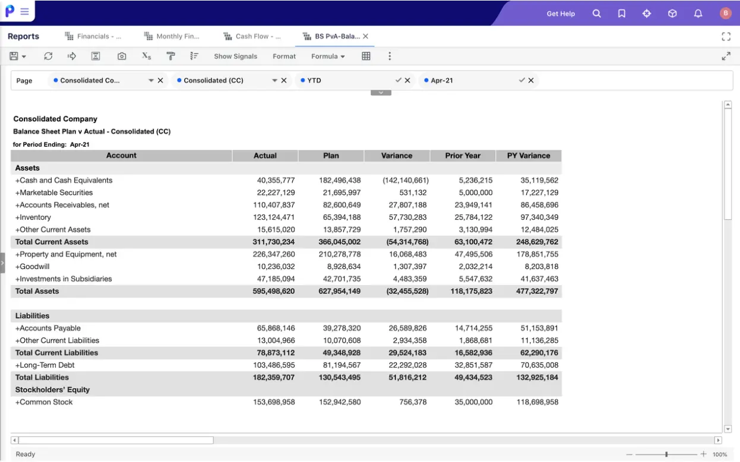The image size is (740, 462).
Task: Open the notifications bell
Action: 697,13
